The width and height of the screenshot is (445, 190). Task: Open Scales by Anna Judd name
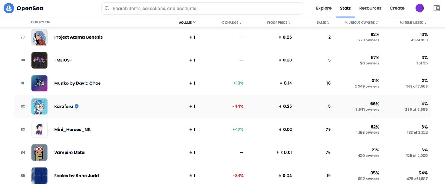(x=76, y=176)
